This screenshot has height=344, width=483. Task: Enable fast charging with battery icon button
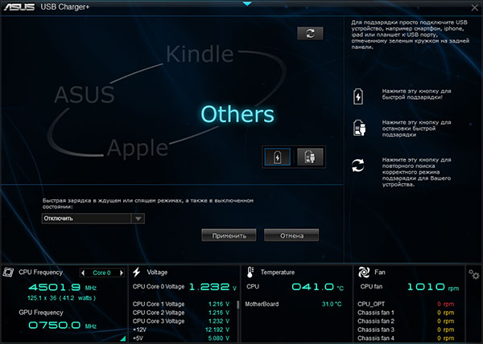(278, 157)
